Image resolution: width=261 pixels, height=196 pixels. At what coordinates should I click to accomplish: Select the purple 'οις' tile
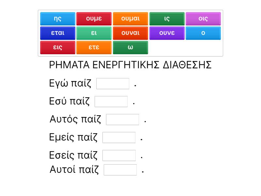(203, 19)
